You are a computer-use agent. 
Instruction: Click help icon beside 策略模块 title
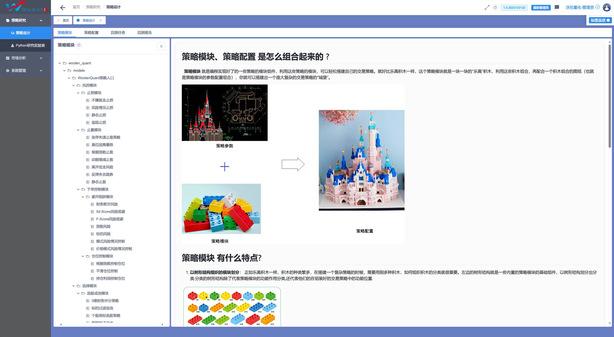pos(79,45)
